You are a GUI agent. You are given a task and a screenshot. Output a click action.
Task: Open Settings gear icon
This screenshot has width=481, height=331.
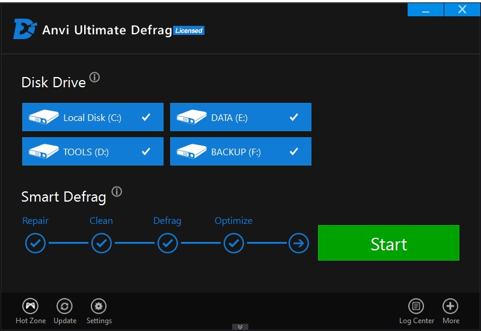point(99,306)
